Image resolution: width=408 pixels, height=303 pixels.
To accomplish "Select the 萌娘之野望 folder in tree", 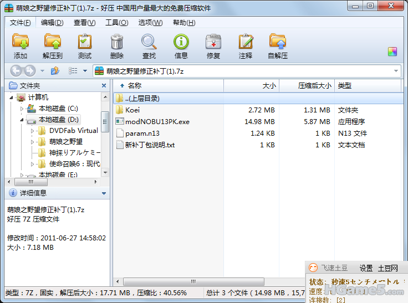I will click(66, 142).
